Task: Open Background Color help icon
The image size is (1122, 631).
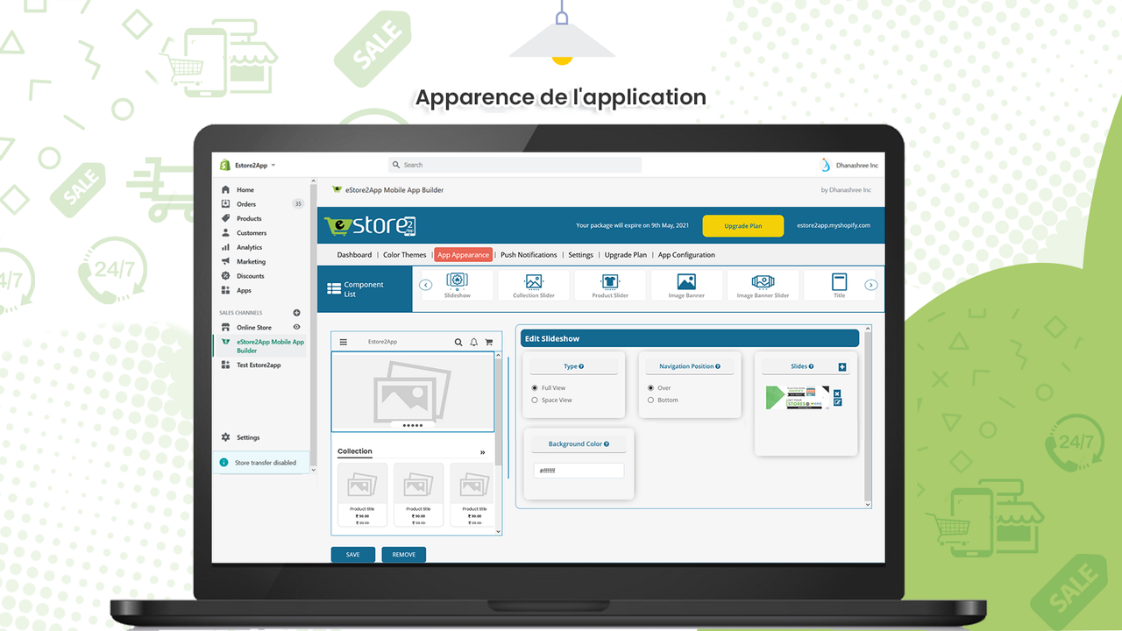Action: (x=607, y=444)
